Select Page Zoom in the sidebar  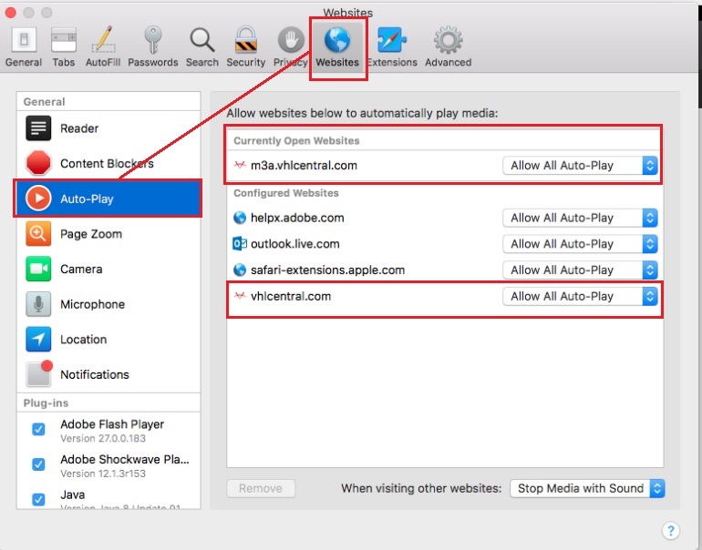coord(108,234)
